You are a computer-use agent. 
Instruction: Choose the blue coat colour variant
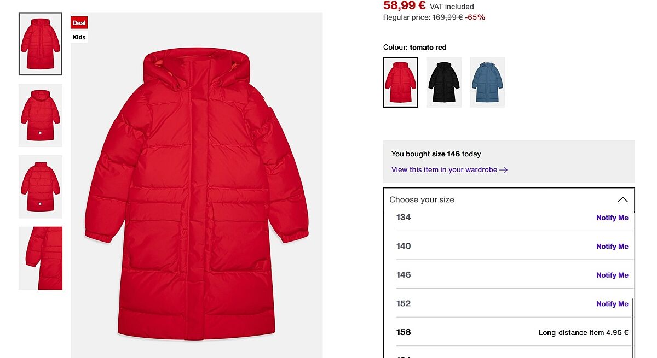click(x=487, y=82)
